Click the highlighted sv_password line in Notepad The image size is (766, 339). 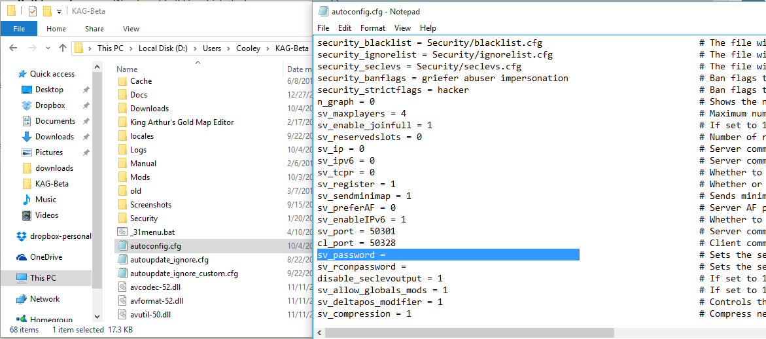click(x=448, y=255)
